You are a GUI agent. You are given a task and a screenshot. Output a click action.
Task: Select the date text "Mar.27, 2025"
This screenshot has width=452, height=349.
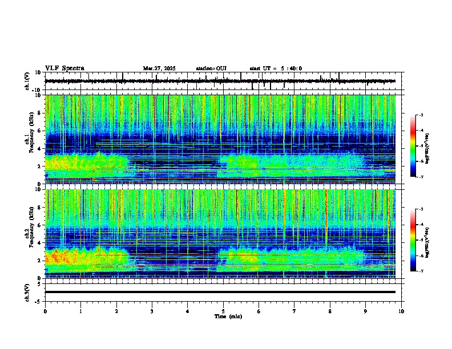(159, 68)
